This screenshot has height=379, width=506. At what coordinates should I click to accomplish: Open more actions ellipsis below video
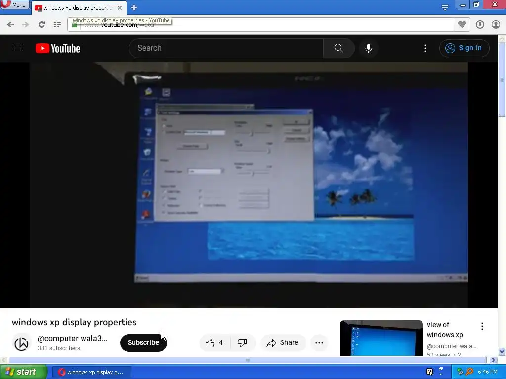pos(319,343)
